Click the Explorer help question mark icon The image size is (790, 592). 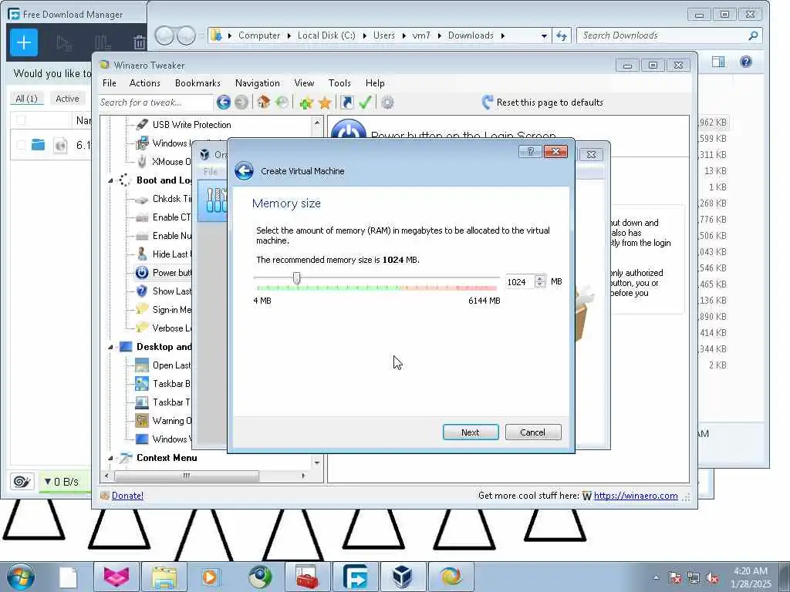point(746,62)
